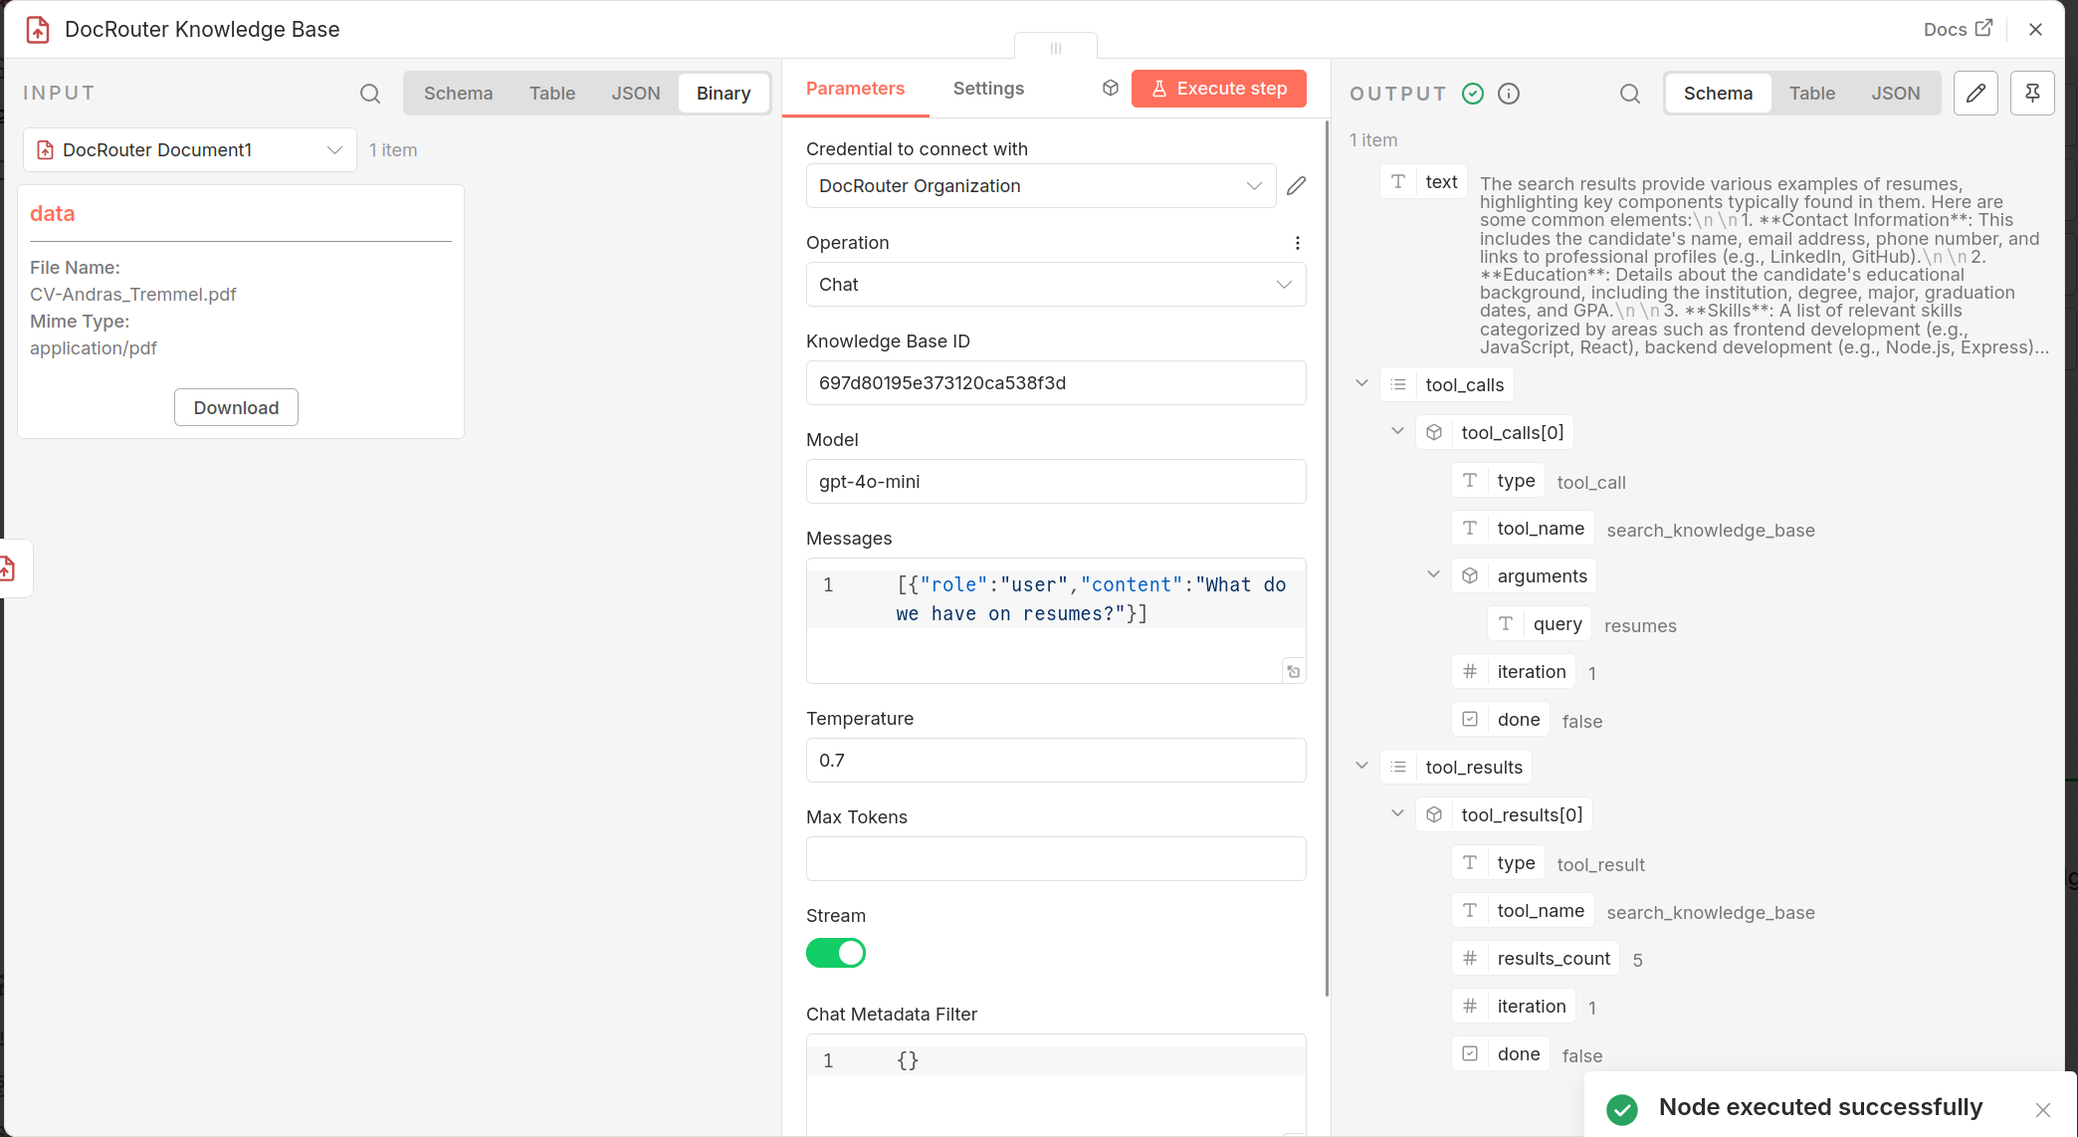
Task: Toggle the Stream switch off
Action: [x=836, y=953]
